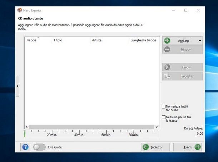Click the green plus Aggiungi icon
This screenshot has height=162, width=218.
pos(167,41)
